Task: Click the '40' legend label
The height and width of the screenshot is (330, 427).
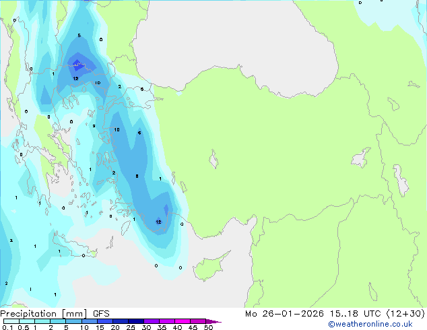Action: point(177,327)
